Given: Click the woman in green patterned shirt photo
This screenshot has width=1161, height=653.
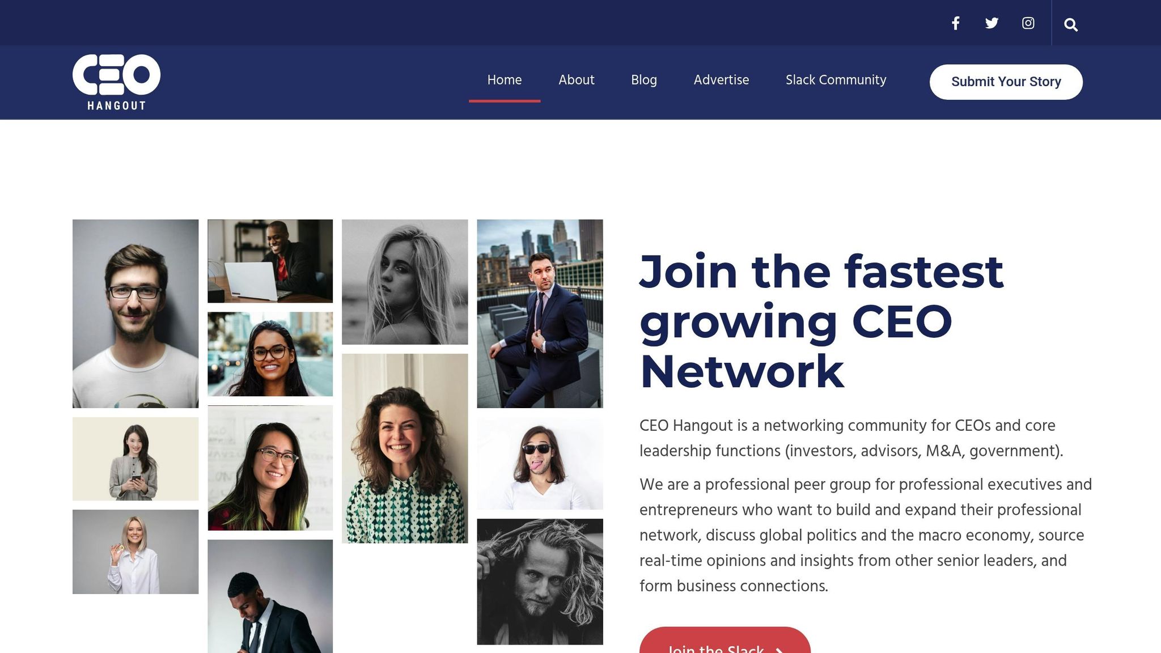Looking at the screenshot, I should tap(405, 448).
